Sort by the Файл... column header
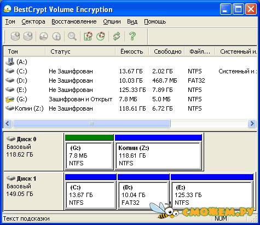This screenshot has width=260, height=225. pos(200,51)
